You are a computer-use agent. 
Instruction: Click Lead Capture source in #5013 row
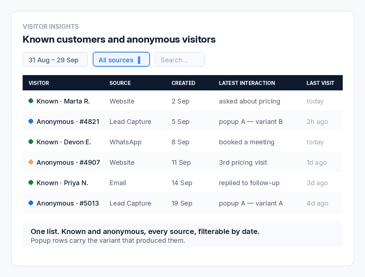coord(130,204)
